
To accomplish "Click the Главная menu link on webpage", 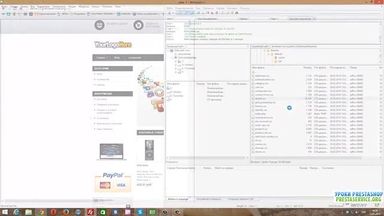I will (101, 58).
